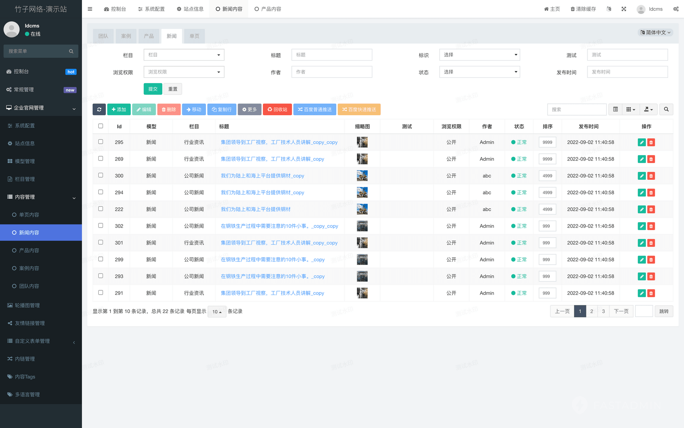Open the 我们为陆上和海上平台提供钢材 title link

pos(255,209)
